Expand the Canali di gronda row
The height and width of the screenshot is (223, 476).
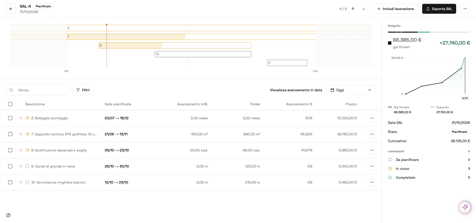click(x=21, y=166)
